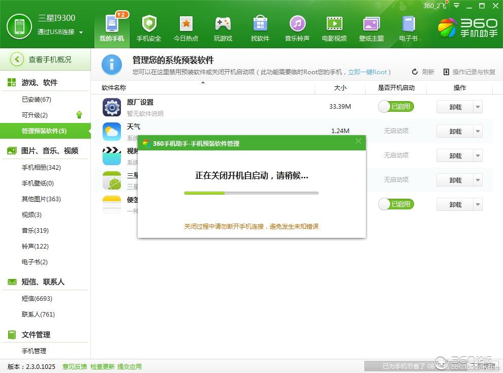503x373 pixels.
Task: Click the 360手机助手 logo
Action: point(468,27)
